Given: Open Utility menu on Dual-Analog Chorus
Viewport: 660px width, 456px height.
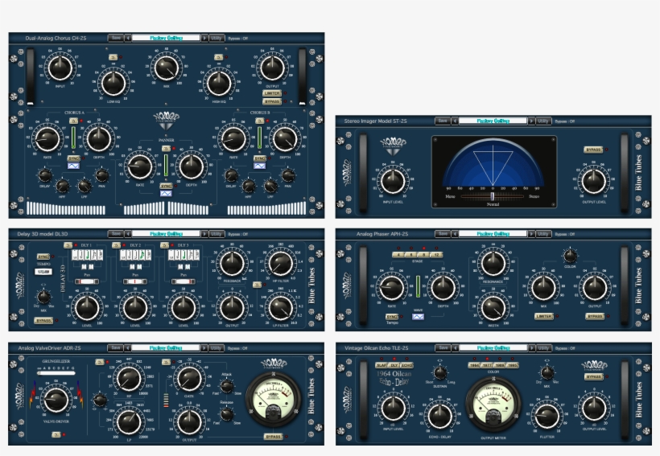Looking at the screenshot, I should [x=217, y=38].
